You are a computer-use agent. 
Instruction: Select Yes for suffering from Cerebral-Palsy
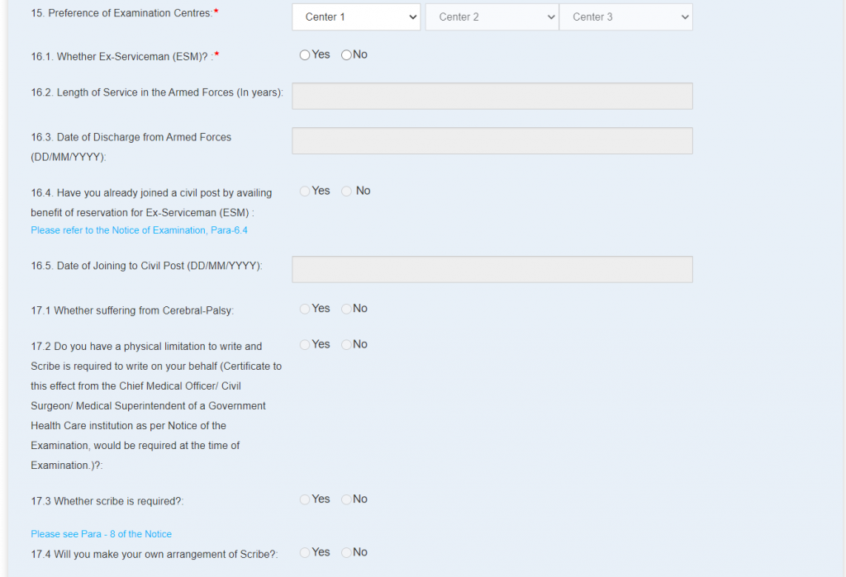click(305, 309)
